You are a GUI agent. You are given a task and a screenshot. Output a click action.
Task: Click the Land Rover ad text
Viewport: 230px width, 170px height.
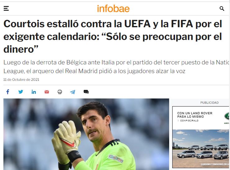click(195, 115)
